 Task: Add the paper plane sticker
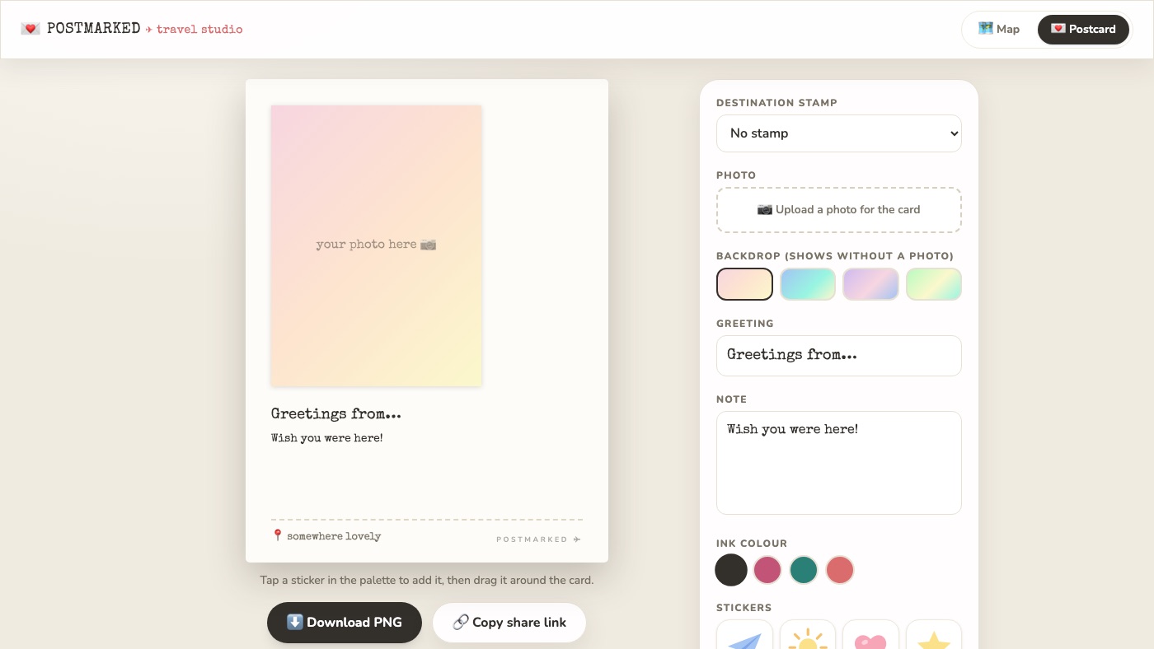pos(744,635)
